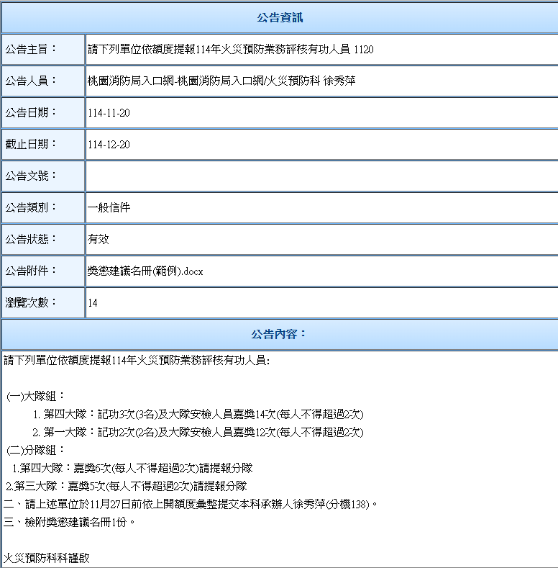Select the 公告人員 label cell
Screen dimensions: 558x568
pos(43,81)
